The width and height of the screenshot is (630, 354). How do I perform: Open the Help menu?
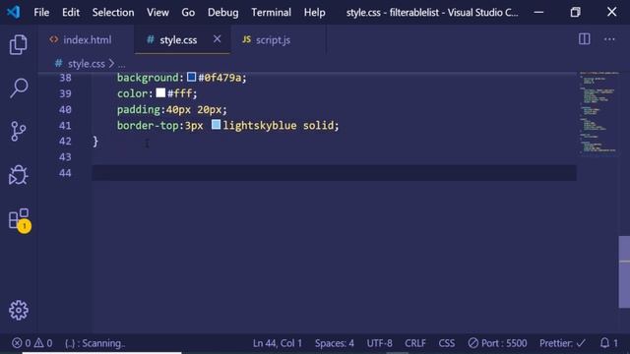315,13
